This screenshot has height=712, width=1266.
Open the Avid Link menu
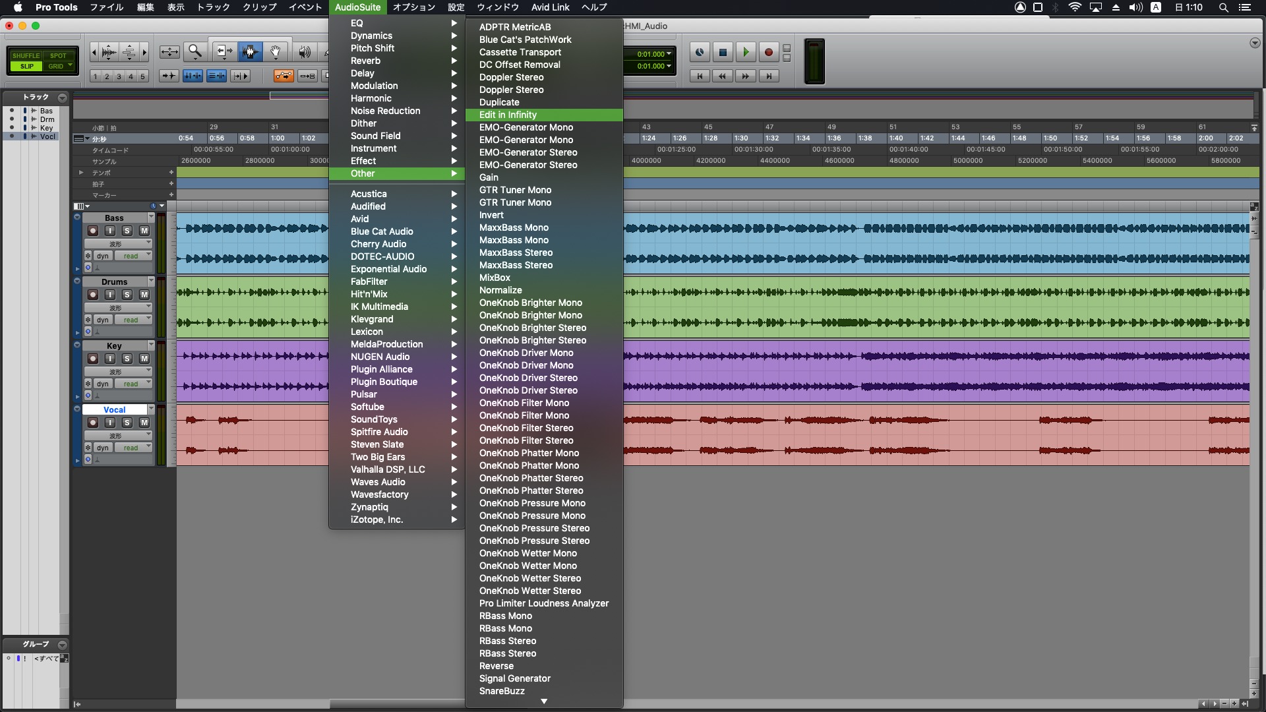[x=550, y=7]
